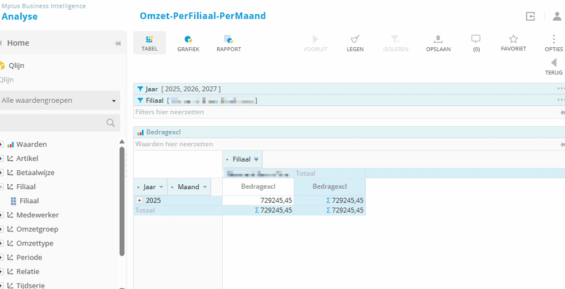Switch to the RAPPORT view
The height and width of the screenshot is (289, 565).
[x=229, y=43]
